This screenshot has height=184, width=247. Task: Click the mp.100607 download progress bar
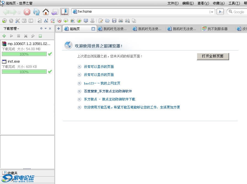pos(24,54)
